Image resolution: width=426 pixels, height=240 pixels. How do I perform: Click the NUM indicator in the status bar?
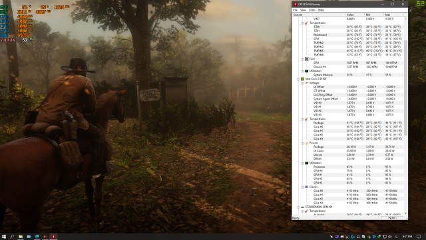coord(392,218)
